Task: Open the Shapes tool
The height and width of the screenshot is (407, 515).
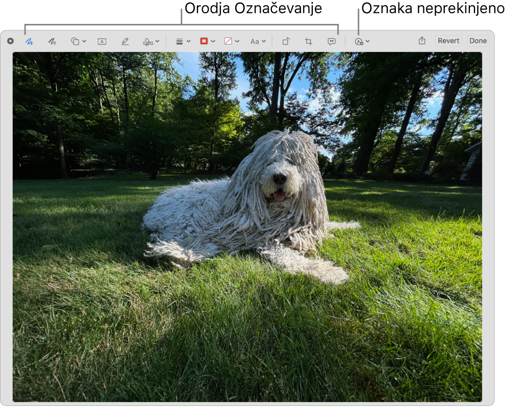Action: click(75, 41)
